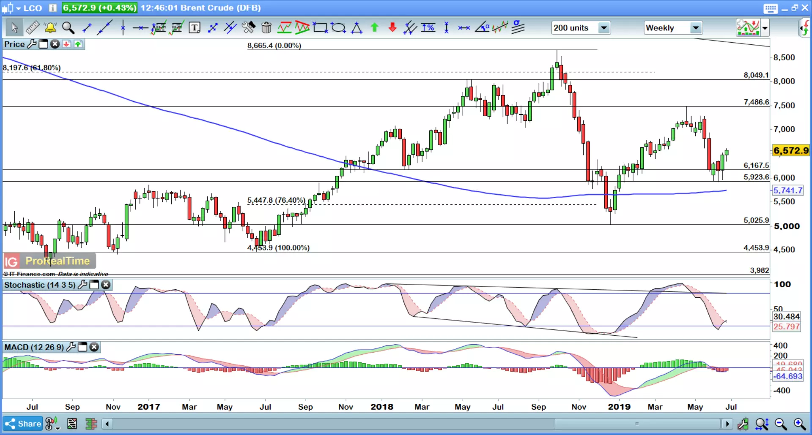The height and width of the screenshot is (435, 812).
Task: Select the magnifying glass zoom tool
Action: click(68, 28)
